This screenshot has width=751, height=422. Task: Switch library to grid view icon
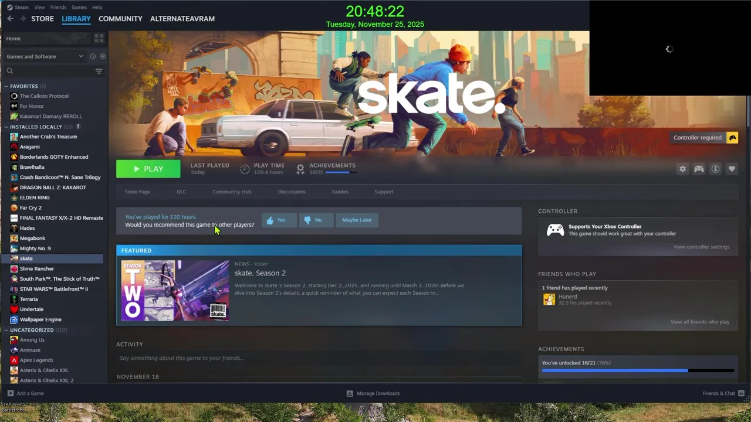[x=99, y=38]
